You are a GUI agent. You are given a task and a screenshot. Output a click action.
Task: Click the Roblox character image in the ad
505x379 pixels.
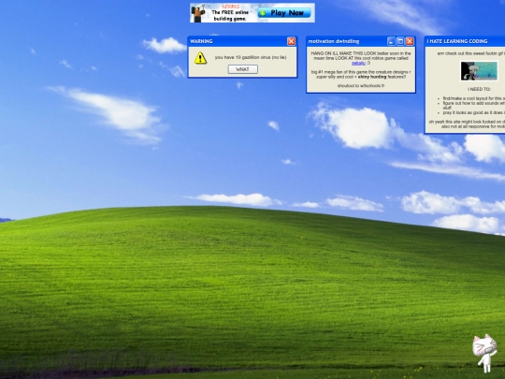(x=197, y=13)
